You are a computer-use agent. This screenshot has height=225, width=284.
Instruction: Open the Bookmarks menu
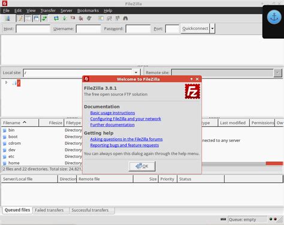click(88, 11)
